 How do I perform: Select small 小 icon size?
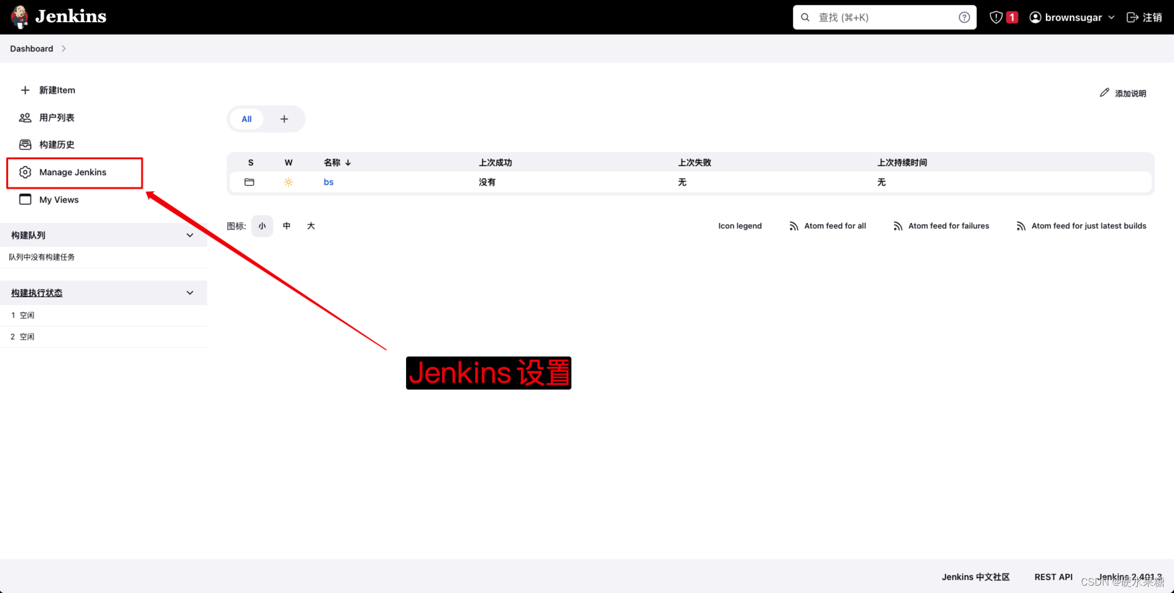click(x=262, y=226)
